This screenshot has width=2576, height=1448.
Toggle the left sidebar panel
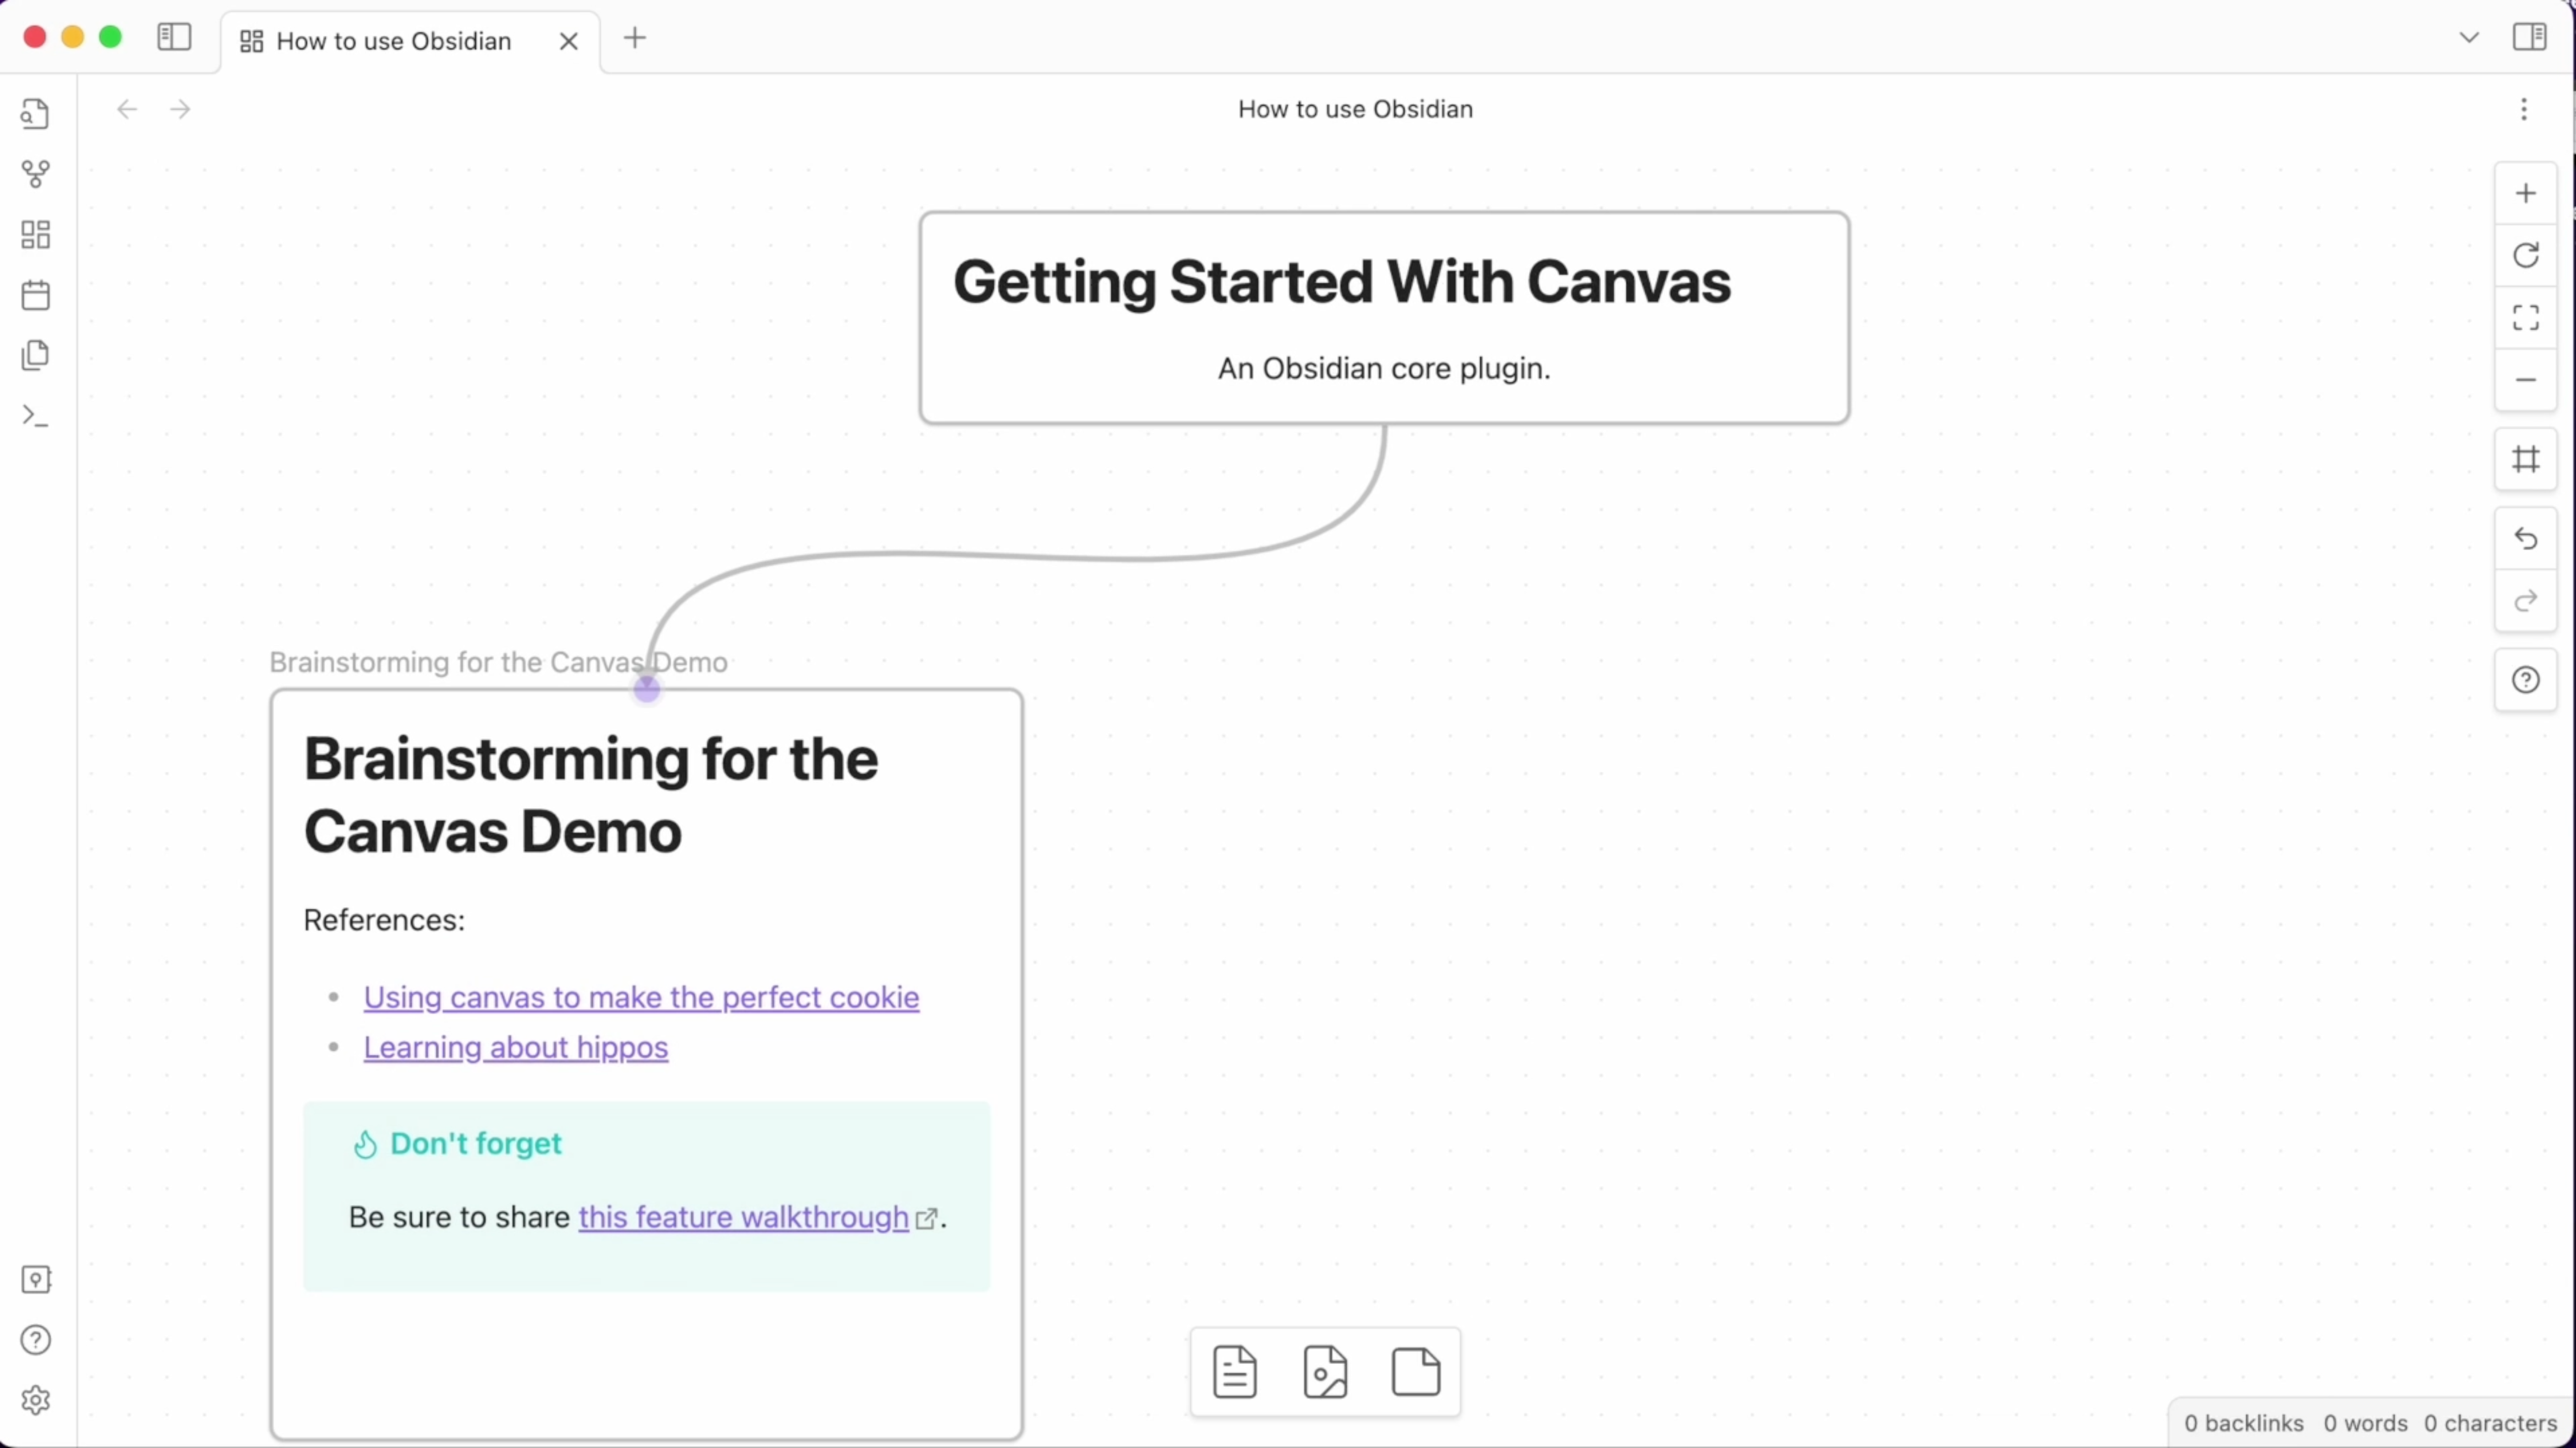(174, 38)
